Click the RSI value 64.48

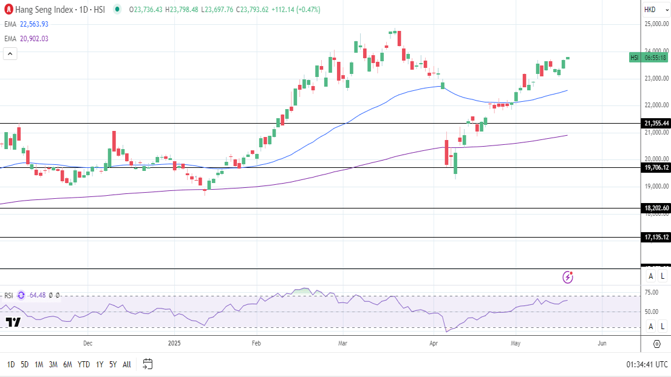click(x=38, y=295)
